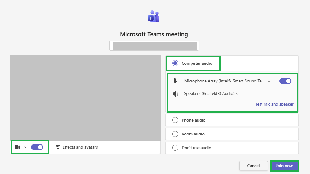The height and width of the screenshot is (174, 310).
Task: Expand Speakers (Realtek(R) Audio) dropdown
Action: click(x=211, y=93)
